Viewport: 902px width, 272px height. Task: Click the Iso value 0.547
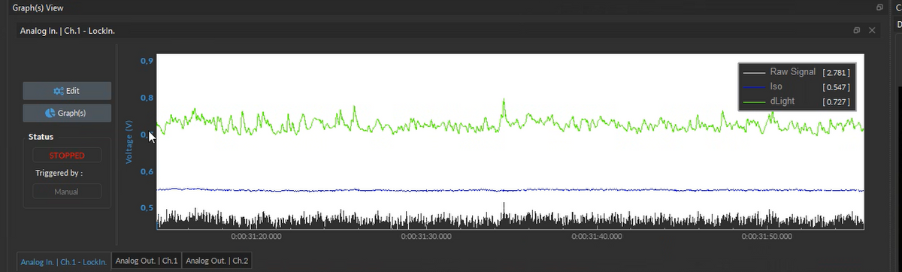(x=837, y=87)
